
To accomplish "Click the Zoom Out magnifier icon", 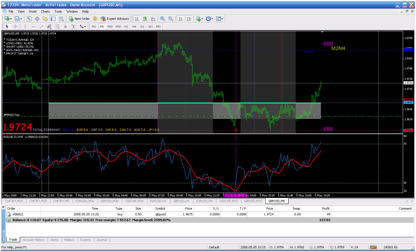I will click(x=171, y=19).
